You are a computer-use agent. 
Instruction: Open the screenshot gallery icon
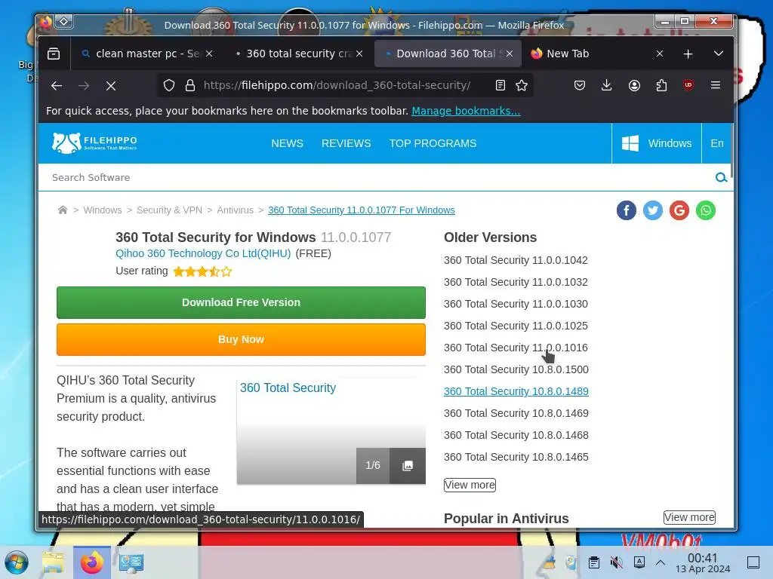[x=408, y=466]
